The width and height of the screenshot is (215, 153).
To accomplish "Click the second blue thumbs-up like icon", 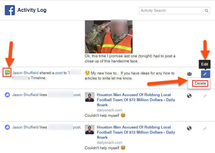I will (x=7, y=127).
